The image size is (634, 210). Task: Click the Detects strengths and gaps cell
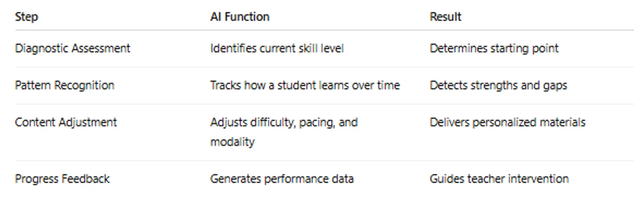(498, 85)
